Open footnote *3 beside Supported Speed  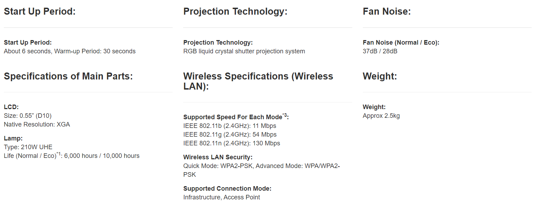(285, 115)
